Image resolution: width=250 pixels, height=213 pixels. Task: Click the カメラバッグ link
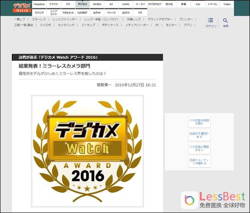[x=66, y=25]
